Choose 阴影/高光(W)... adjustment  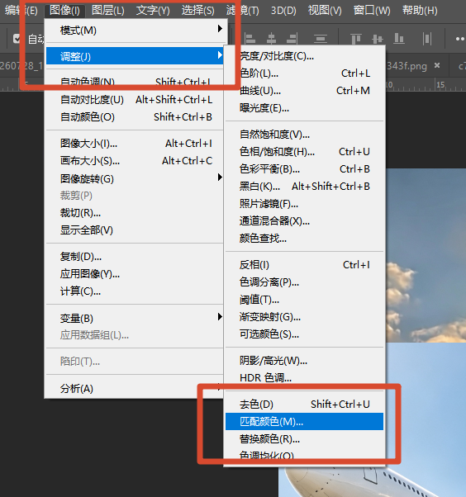tap(304, 361)
